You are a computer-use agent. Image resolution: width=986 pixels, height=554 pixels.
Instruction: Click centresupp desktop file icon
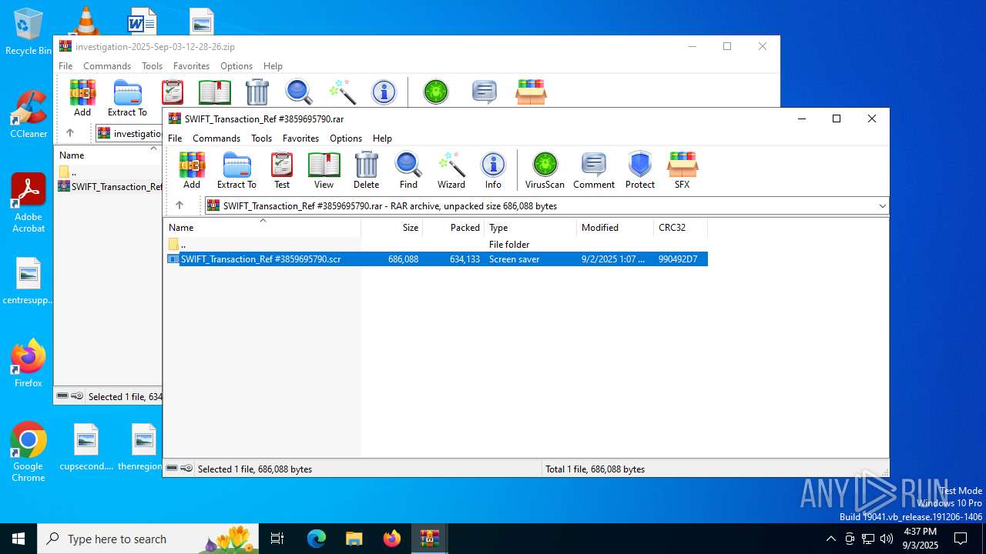coord(29,281)
